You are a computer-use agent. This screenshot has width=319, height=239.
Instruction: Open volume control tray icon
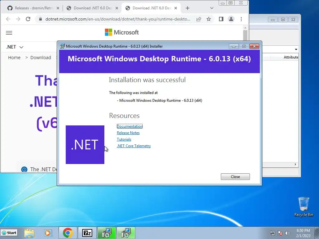coord(288,233)
